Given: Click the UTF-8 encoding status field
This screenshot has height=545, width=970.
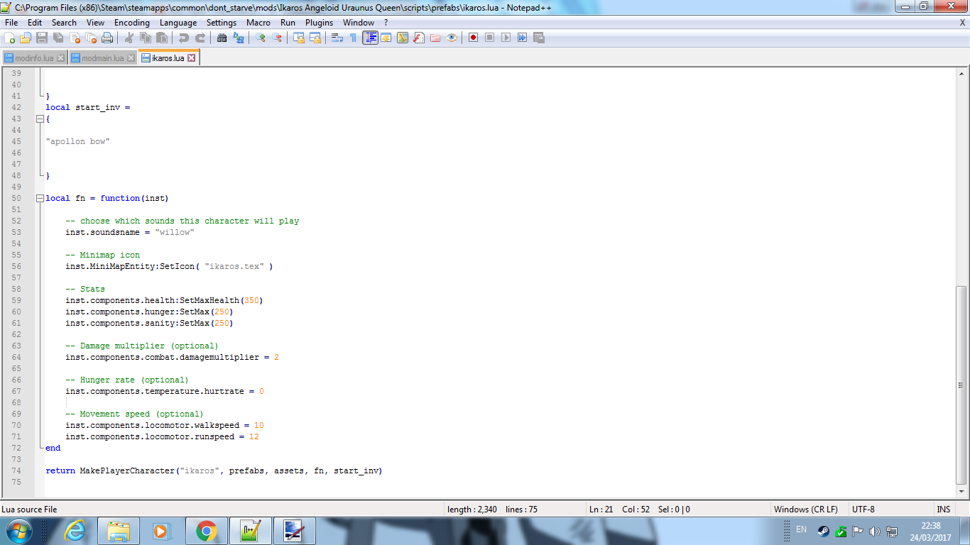Looking at the screenshot, I should pyautogui.click(x=863, y=510).
